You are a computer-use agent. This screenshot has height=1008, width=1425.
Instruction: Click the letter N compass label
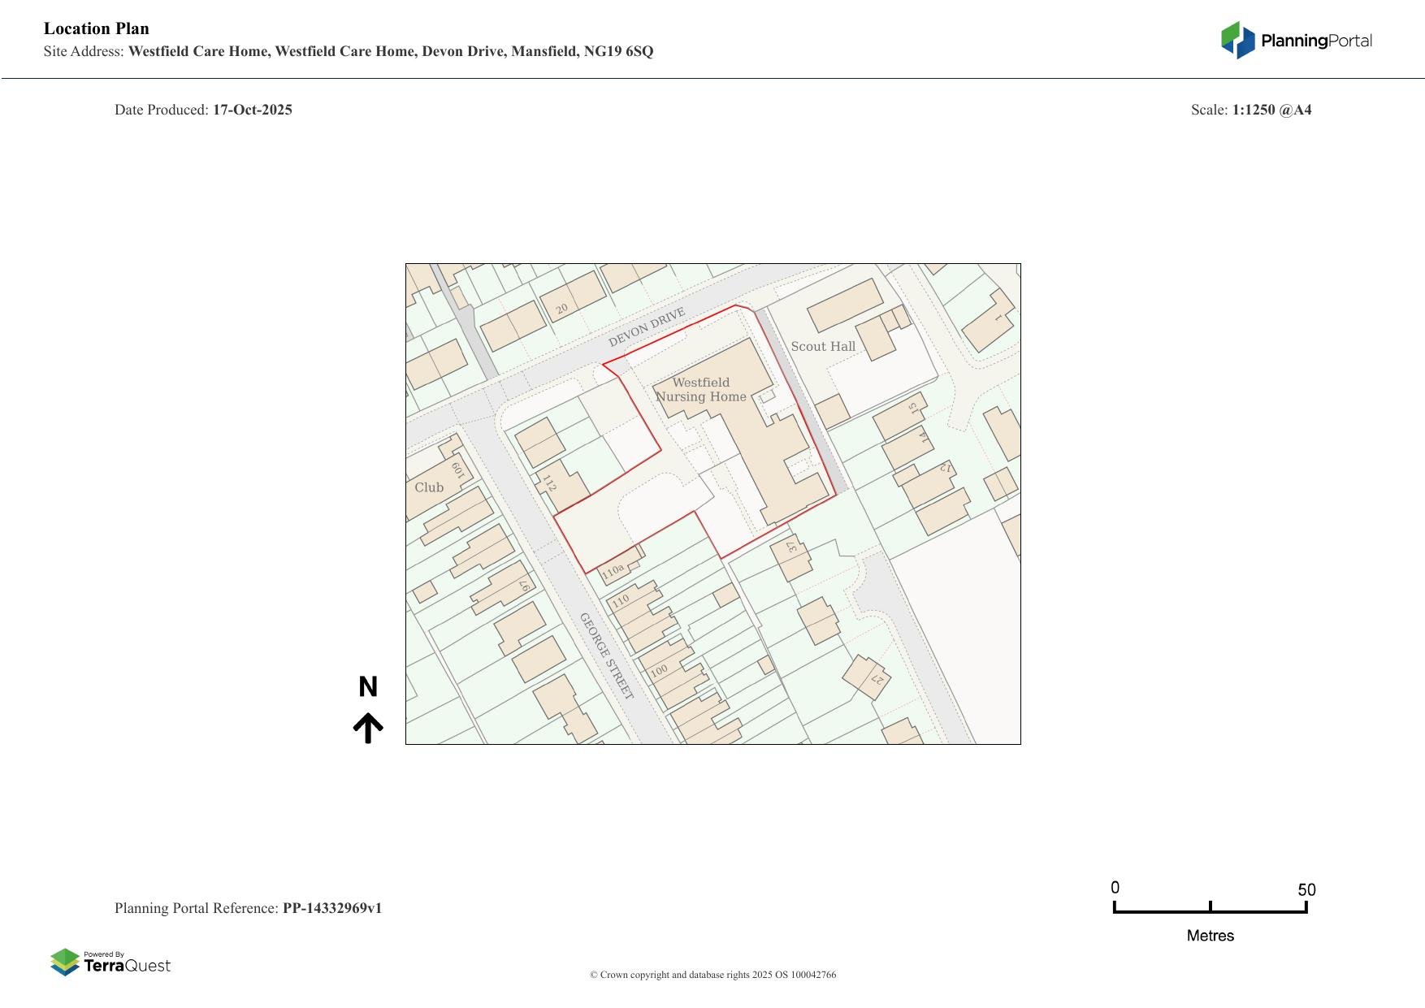click(368, 687)
